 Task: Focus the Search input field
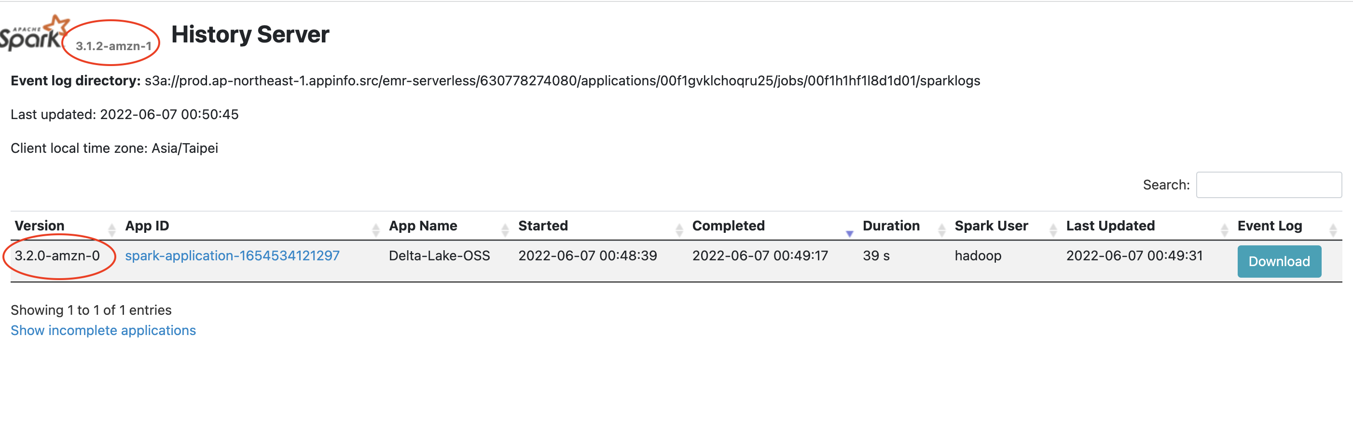[1269, 185]
